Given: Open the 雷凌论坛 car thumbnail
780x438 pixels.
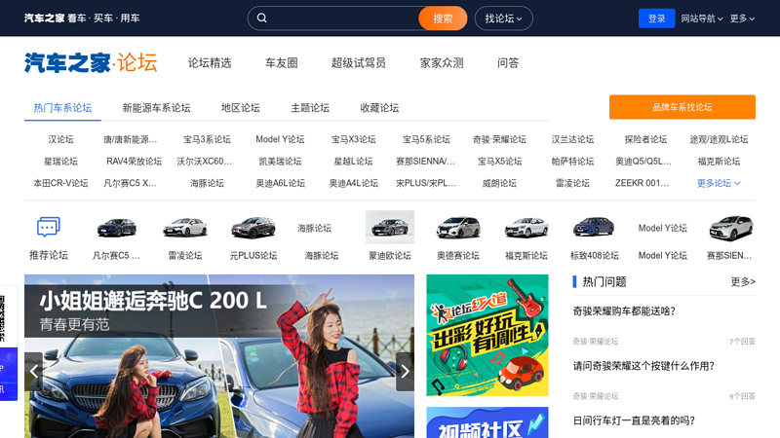Looking at the screenshot, I should pyautogui.click(x=185, y=228).
